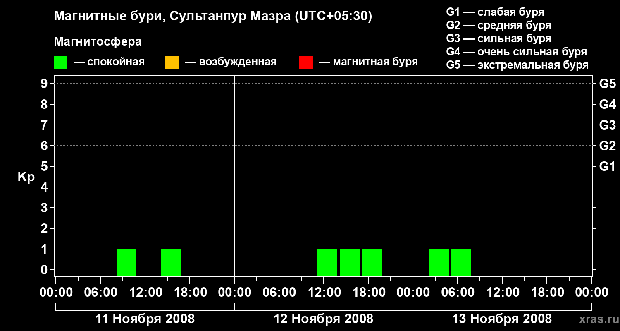The image size is (620, 331).
Task: Click legend line 'G1 — слабая буря'
Action: pyautogui.click(x=495, y=12)
